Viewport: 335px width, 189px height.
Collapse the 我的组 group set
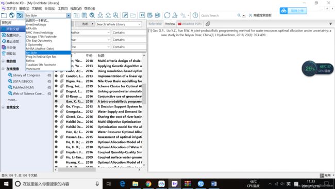[x=3, y=61]
